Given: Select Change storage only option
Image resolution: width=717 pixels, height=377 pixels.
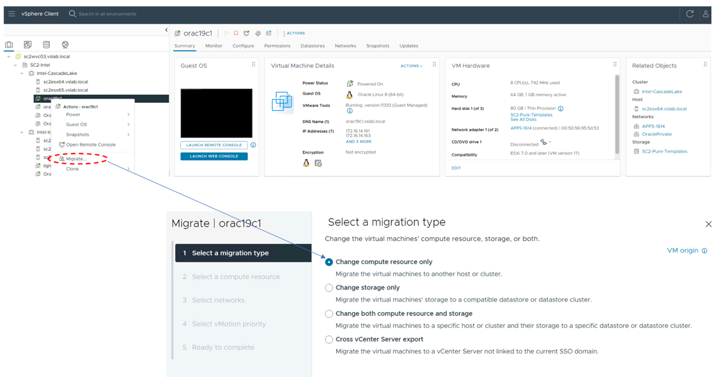Looking at the screenshot, I should point(329,288).
